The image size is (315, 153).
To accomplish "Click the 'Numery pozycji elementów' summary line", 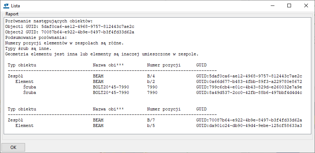I will click(x=65, y=43).
